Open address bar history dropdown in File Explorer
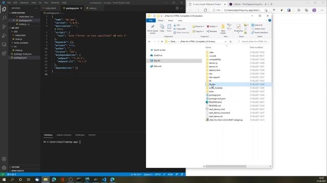The image size is (327, 183). pos(225,42)
